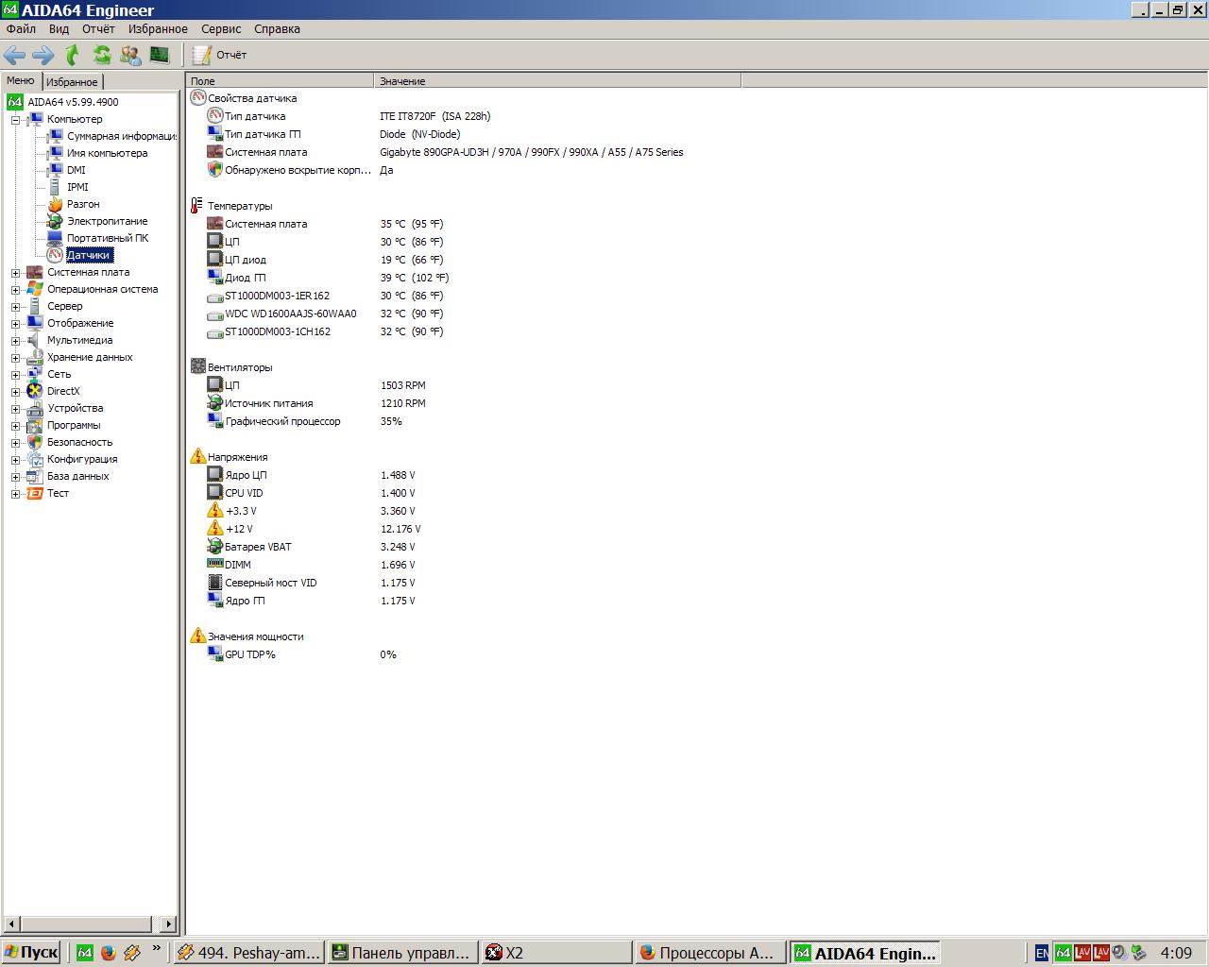Click the tree panel scroll-left arrow
The height and width of the screenshot is (967, 1209).
coord(11,925)
